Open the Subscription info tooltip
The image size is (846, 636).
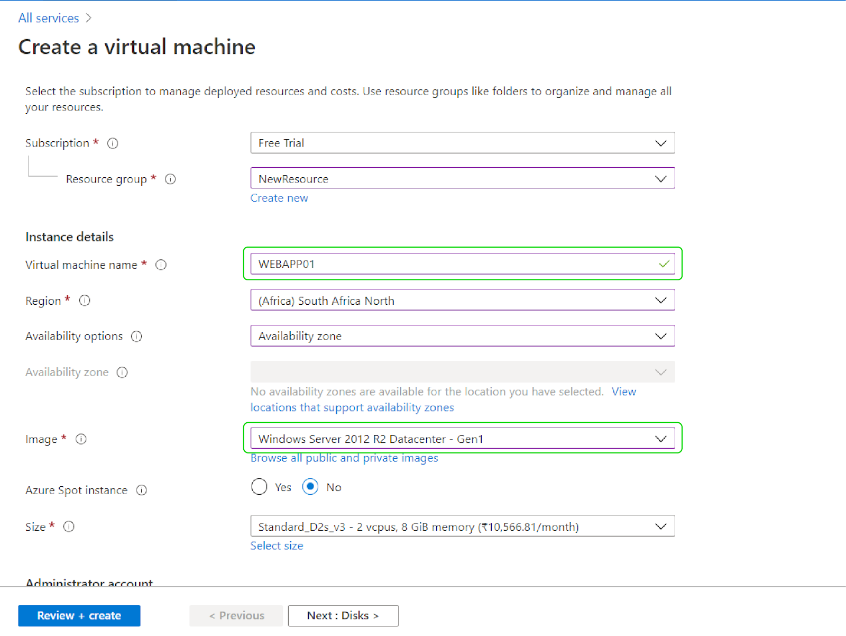(113, 143)
